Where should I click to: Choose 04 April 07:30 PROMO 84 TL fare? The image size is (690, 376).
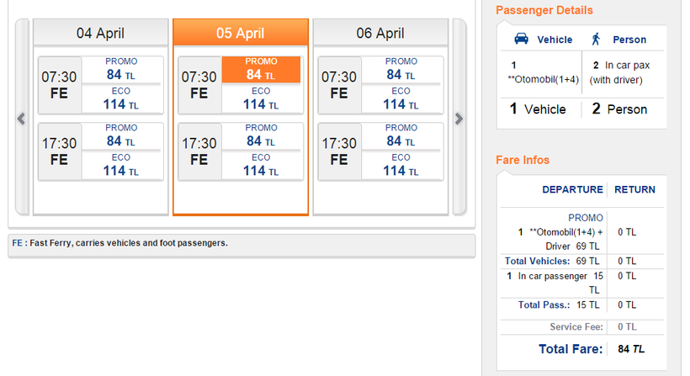(x=121, y=70)
